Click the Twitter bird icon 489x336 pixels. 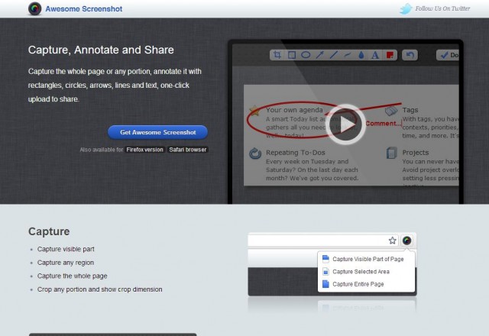pos(406,9)
